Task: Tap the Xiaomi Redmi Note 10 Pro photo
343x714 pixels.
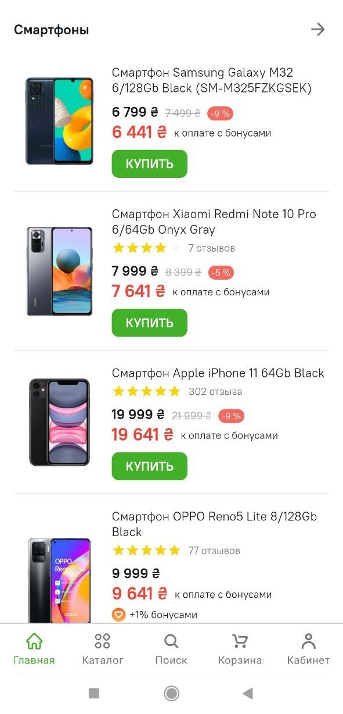Action: click(x=59, y=272)
